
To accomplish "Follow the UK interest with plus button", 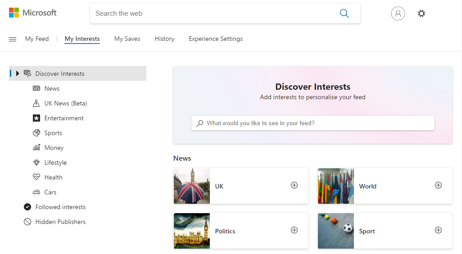I will pos(294,185).
